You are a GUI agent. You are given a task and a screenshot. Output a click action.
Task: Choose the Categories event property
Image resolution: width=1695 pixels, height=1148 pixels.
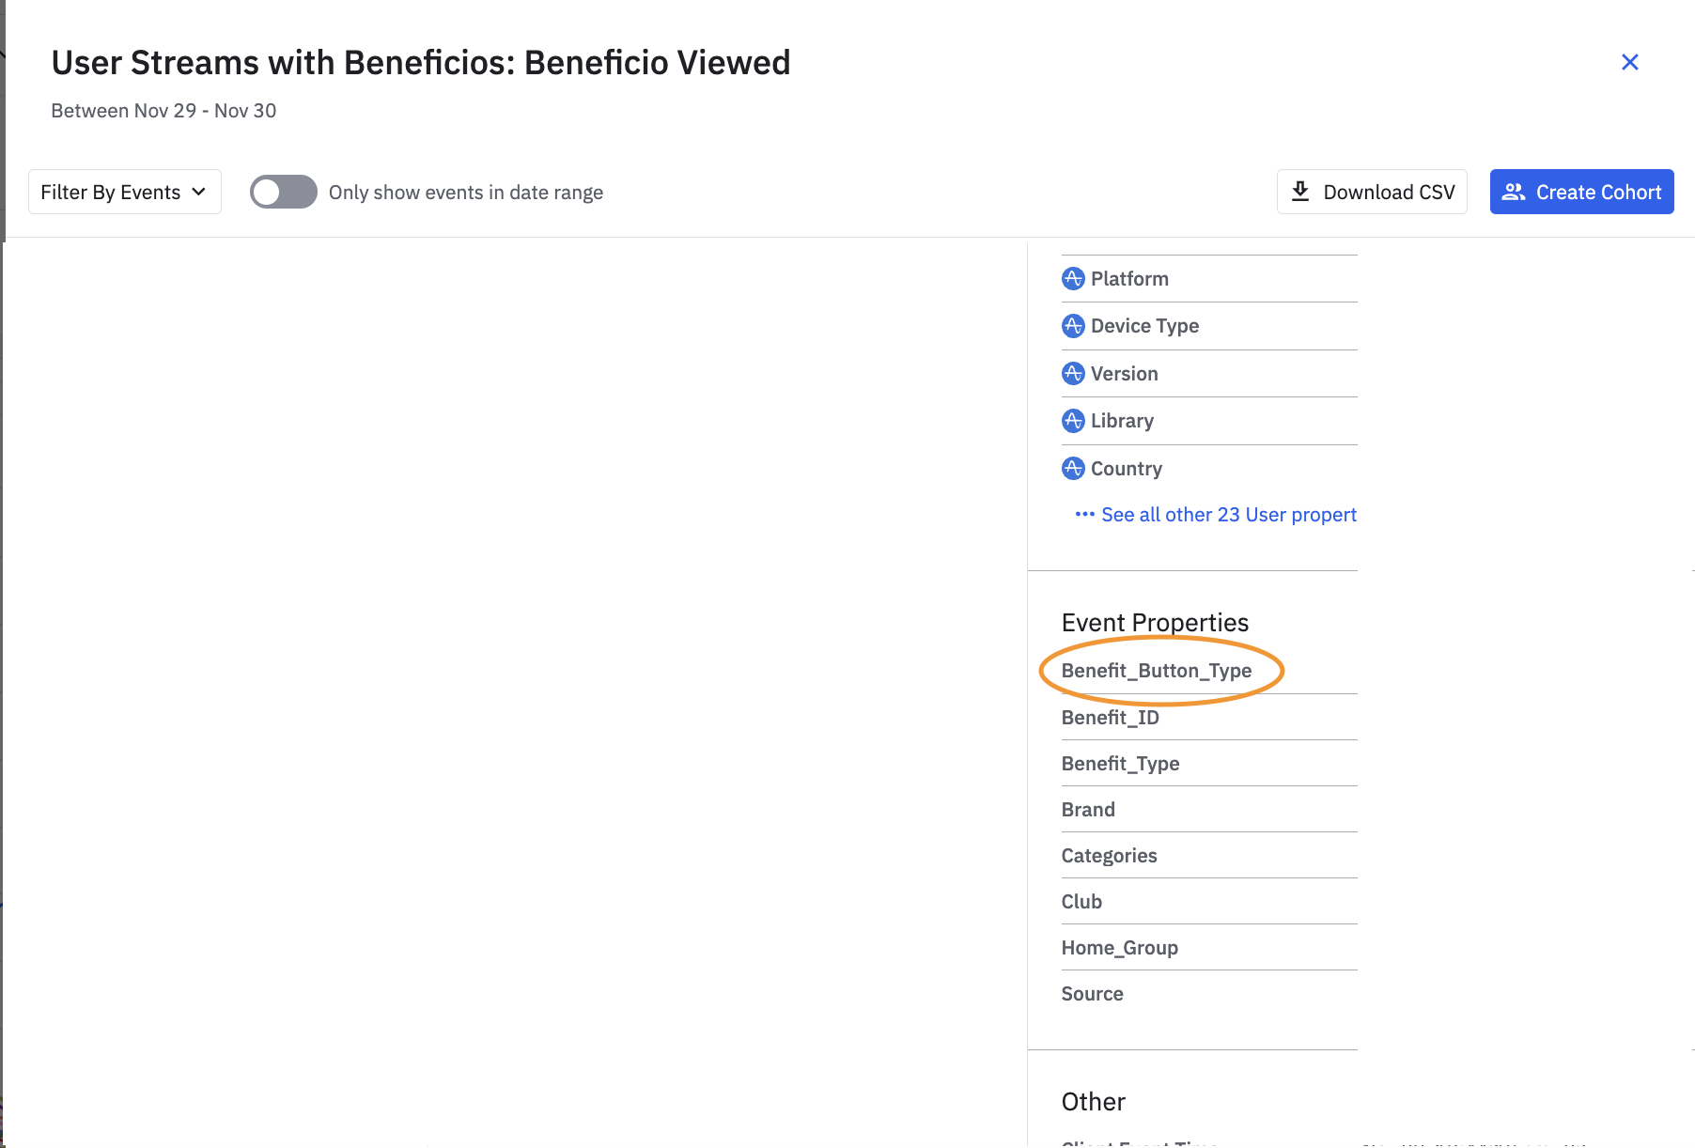click(x=1109, y=856)
